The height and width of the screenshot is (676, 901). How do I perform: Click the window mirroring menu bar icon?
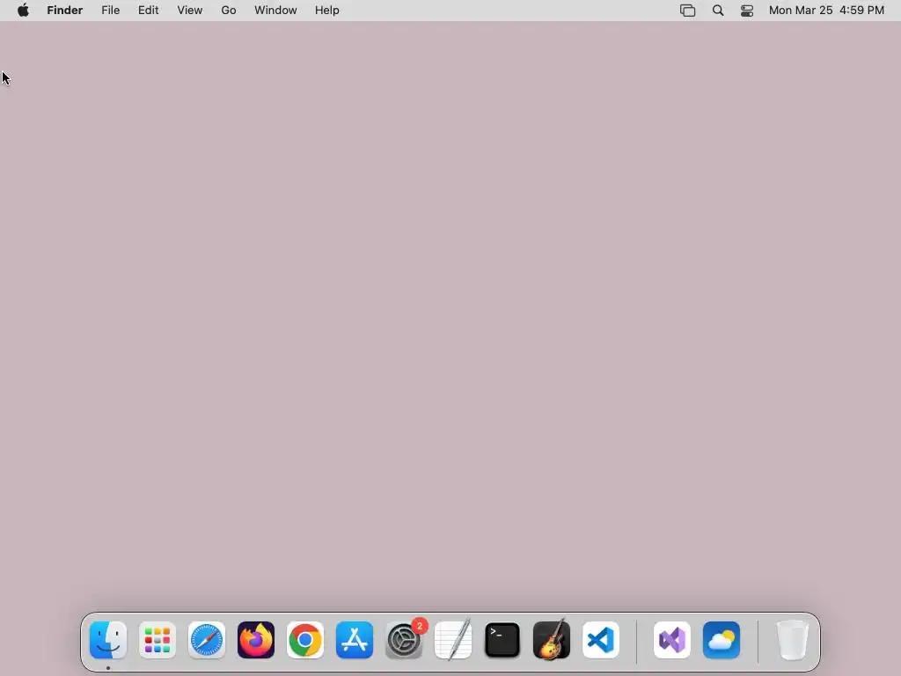coord(688,11)
